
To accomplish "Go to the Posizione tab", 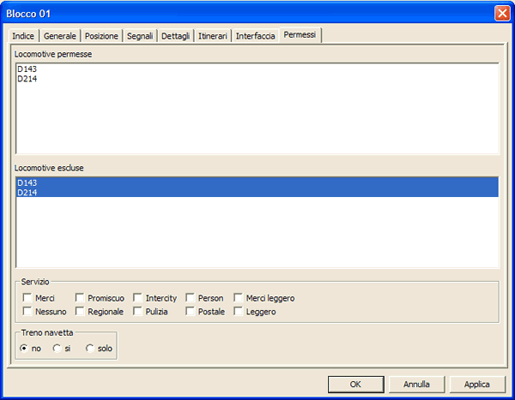I will tap(101, 36).
